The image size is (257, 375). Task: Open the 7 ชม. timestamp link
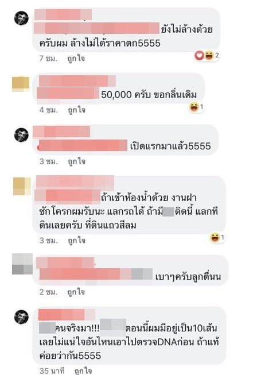point(49,59)
